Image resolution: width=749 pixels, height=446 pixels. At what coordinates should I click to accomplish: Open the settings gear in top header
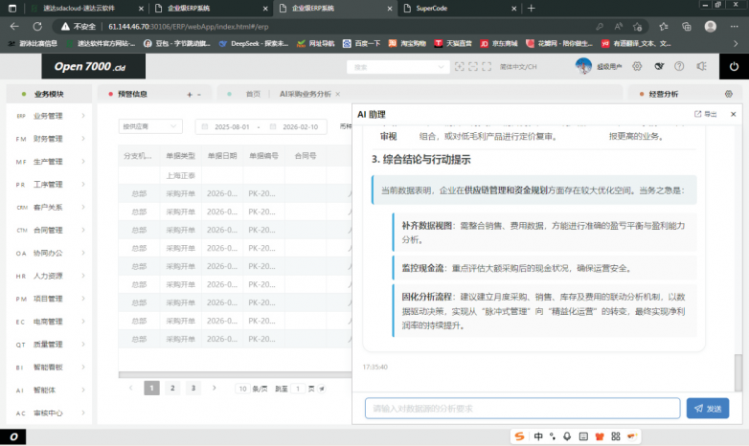[638, 67]
